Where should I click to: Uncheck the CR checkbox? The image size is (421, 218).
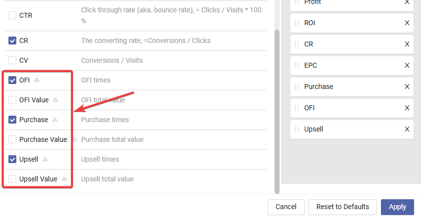click(x=12, y=41)
